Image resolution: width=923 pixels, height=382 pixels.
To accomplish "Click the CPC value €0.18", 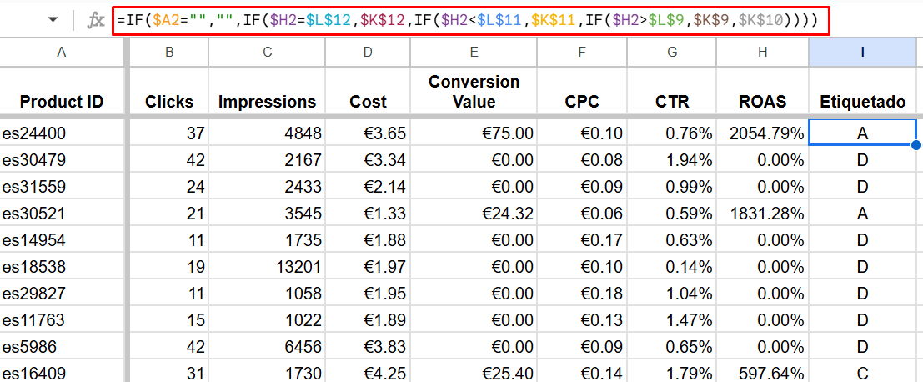I will coord(582,293).
